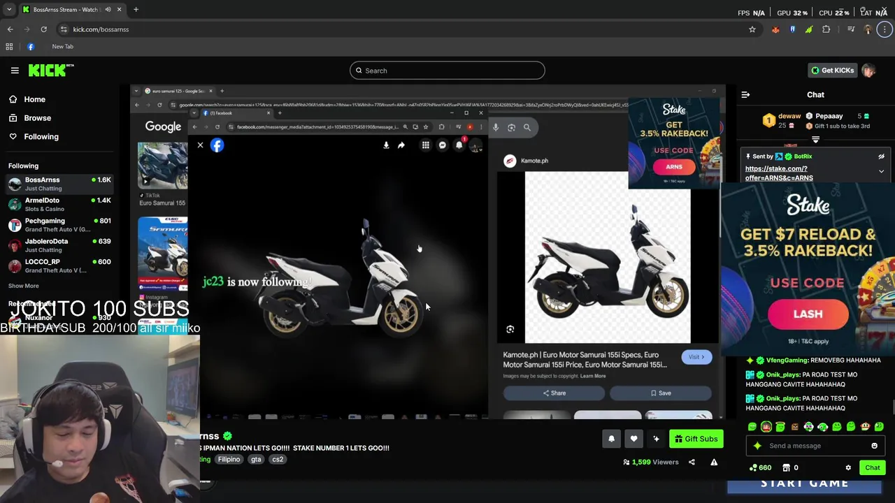Click the sparkle icon in message box
895x503 pixels.
pos(757,446)
